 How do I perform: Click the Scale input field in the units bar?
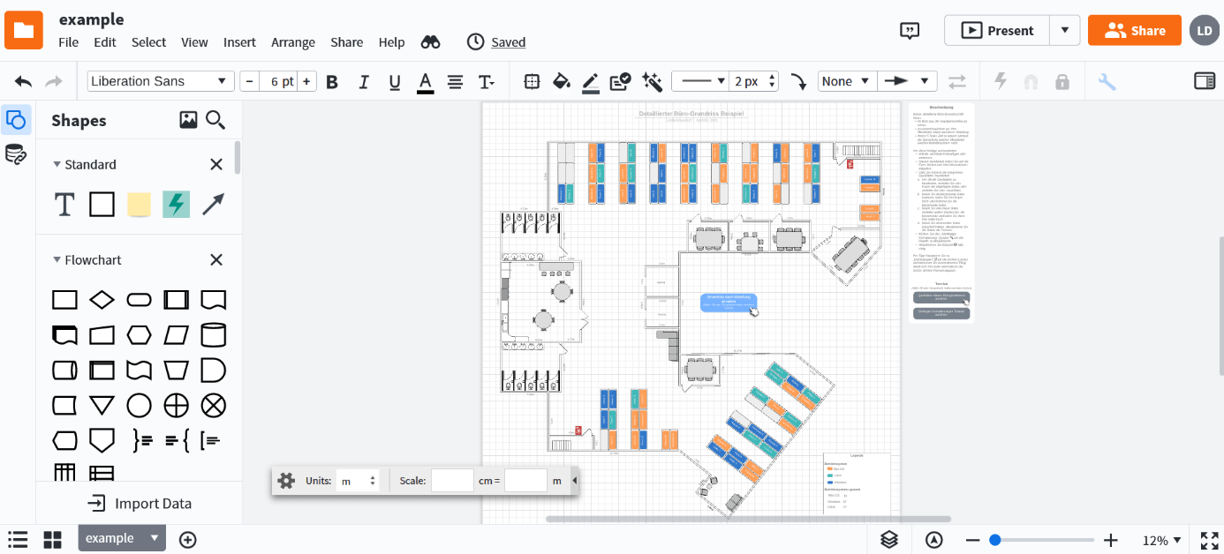tap(452, 480)
